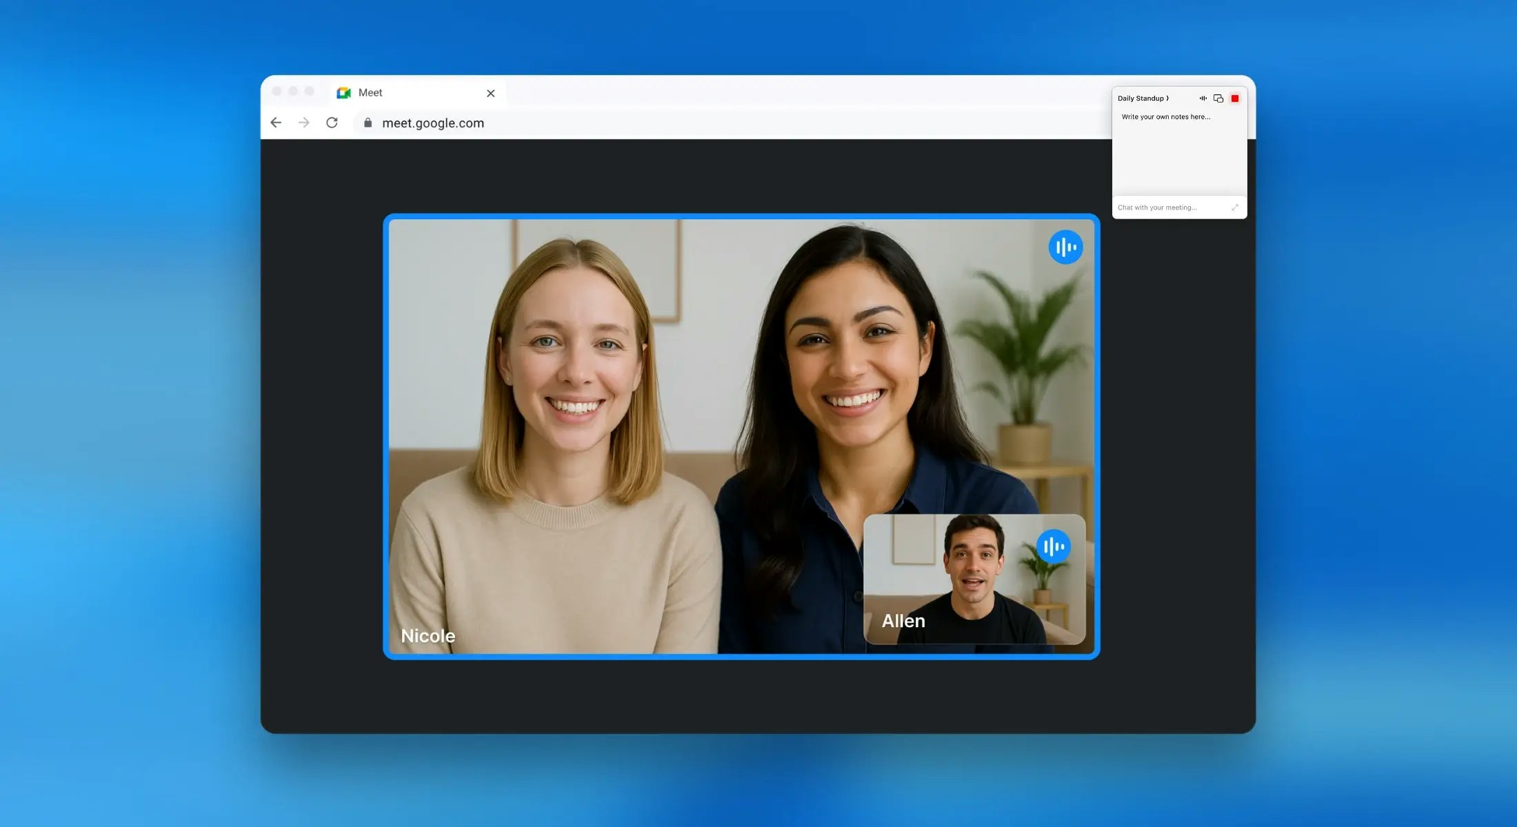Click the Google Meet favicon on the tab
The width and height of the screenshot is (1517, 827).
coord(343,93)
